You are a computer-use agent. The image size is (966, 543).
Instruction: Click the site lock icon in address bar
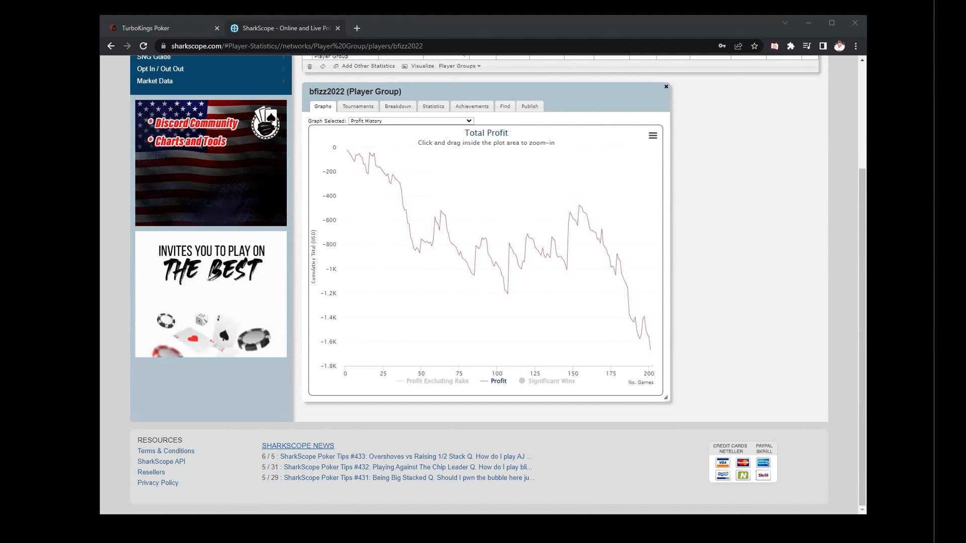point(163,46)
